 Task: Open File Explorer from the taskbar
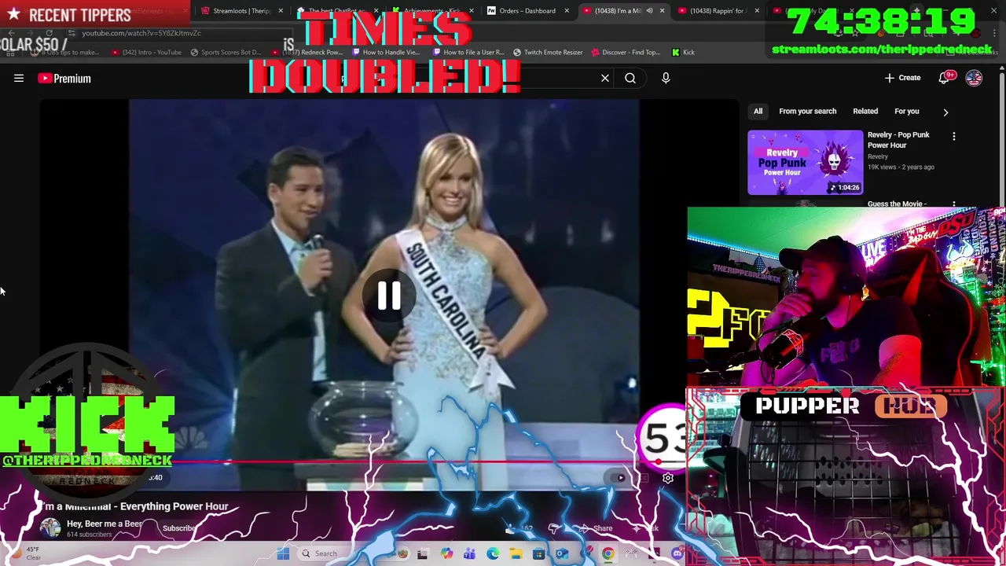516,554
